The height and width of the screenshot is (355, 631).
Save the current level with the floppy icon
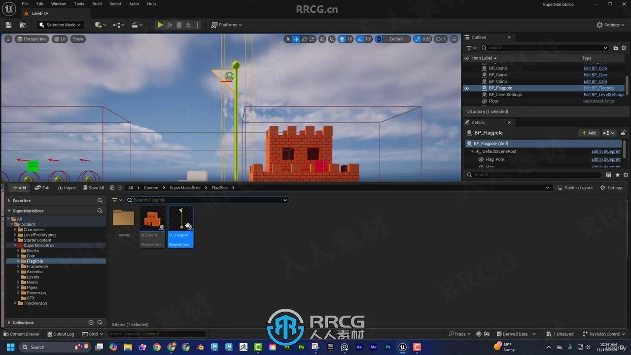[8, 25]
